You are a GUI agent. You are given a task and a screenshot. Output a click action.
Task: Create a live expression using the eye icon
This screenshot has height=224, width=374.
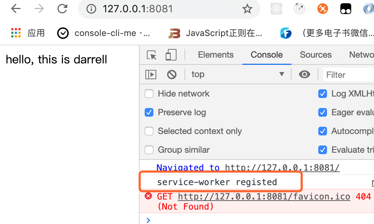305,75
